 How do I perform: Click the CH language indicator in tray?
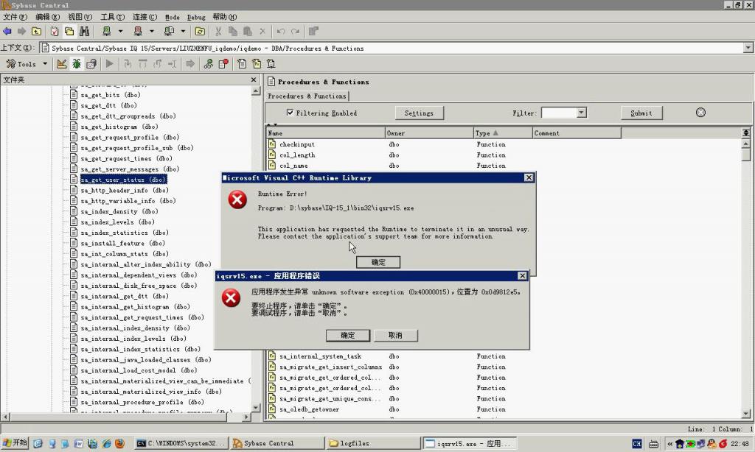636,444
